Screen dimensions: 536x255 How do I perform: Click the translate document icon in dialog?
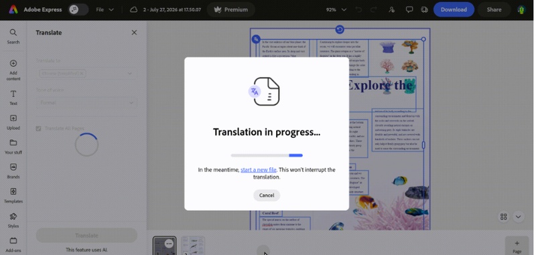(263, 92)
